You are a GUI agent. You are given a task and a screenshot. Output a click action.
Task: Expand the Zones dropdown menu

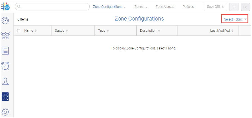pyautogui.click(x=141, y=7)
